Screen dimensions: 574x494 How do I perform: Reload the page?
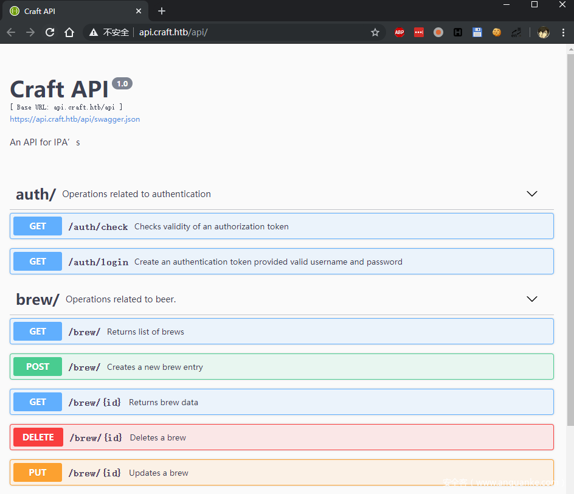(x=50, y=32)
